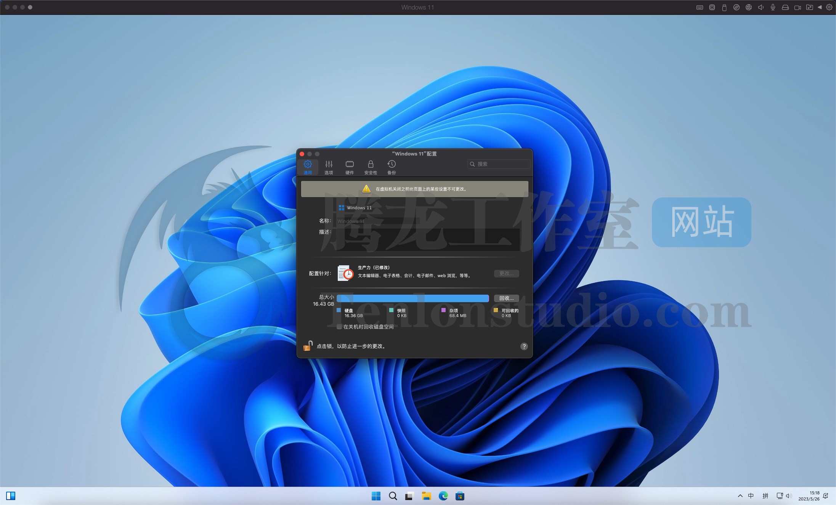Click the 回收... reclaim button

coord(506,298)
